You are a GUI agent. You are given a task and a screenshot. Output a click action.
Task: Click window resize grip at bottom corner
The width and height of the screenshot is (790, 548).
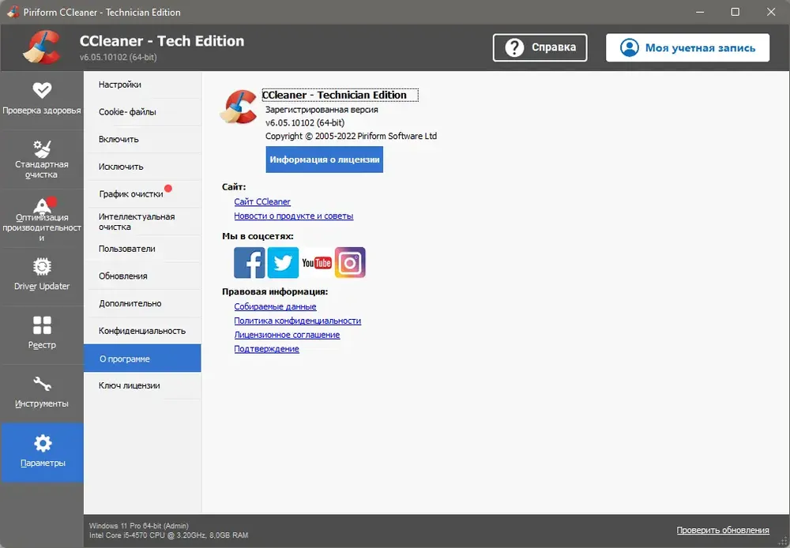point(782,542)
